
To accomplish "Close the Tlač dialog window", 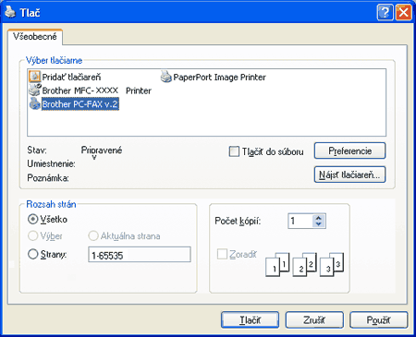I will click(x=404, y=13).
